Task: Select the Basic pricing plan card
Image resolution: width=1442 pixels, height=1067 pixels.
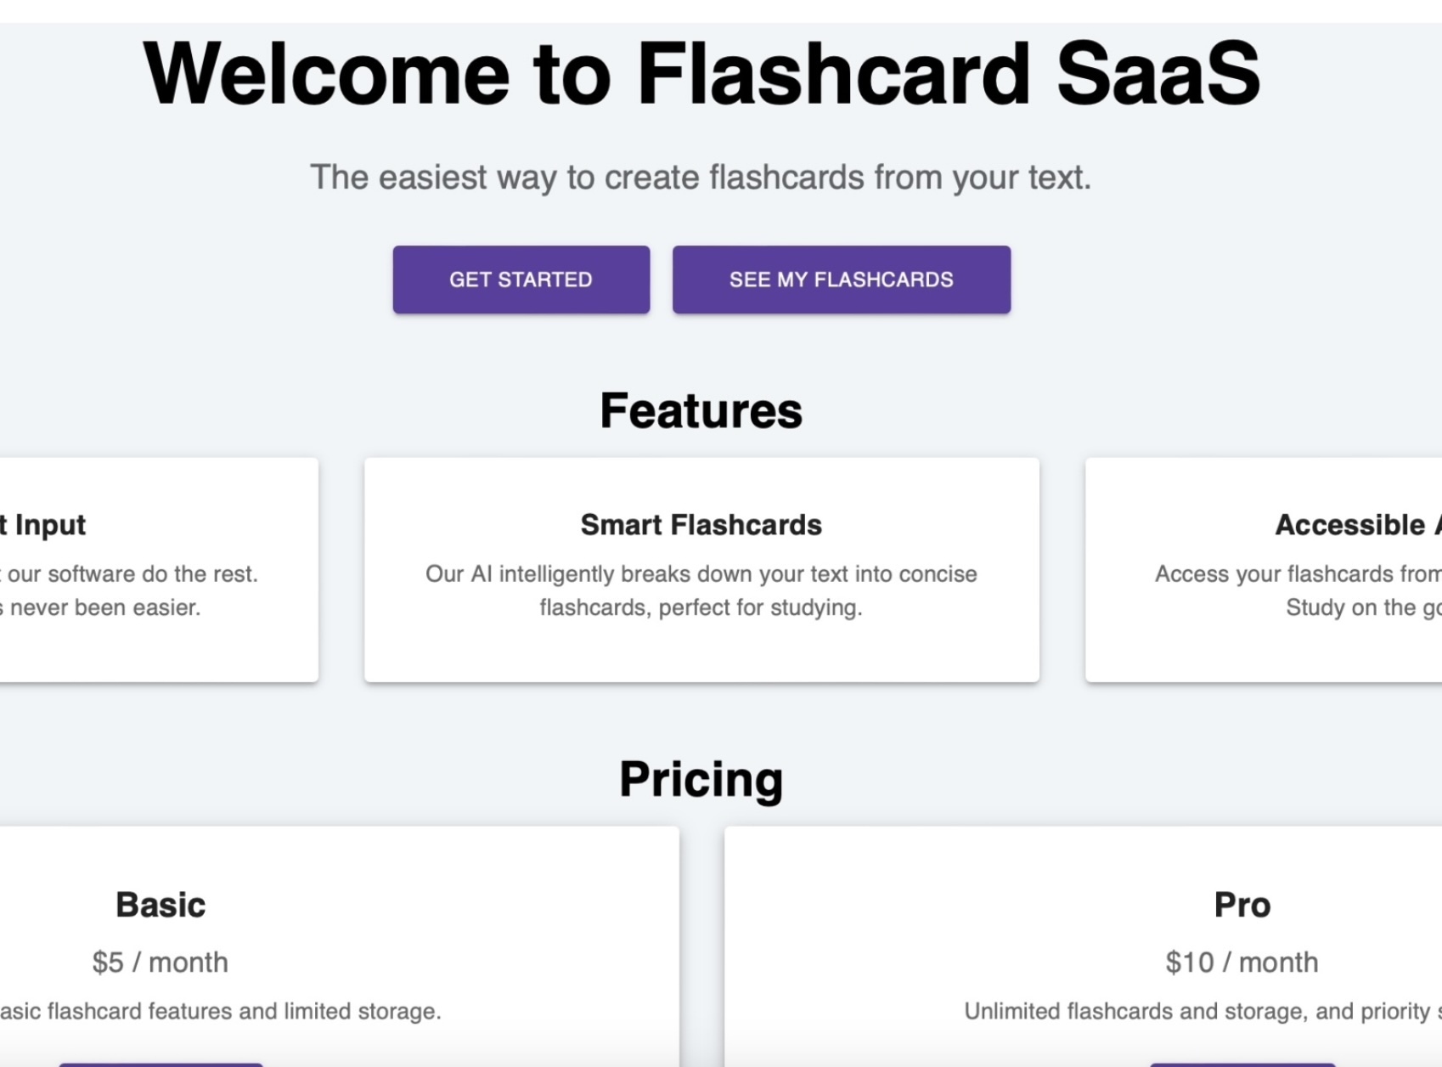Action: pos(339,946)
